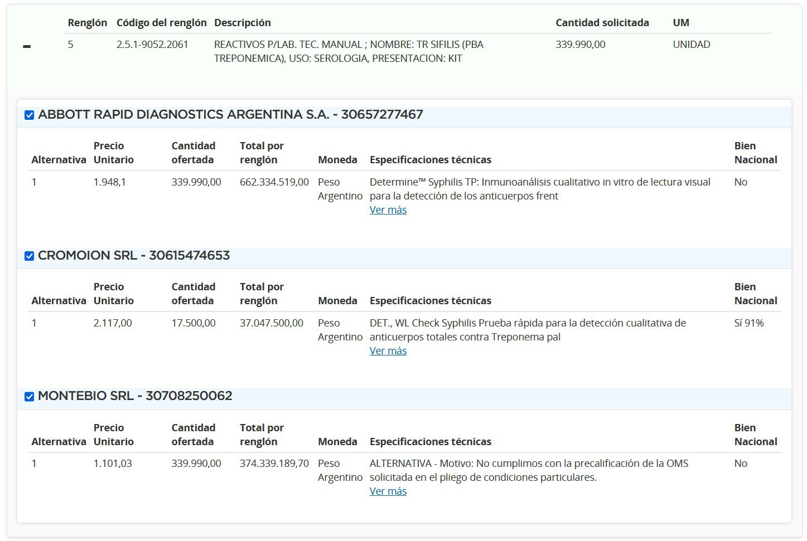
Task: Select Abbott's total value 662.334.519,00
Action: [274, 182]
